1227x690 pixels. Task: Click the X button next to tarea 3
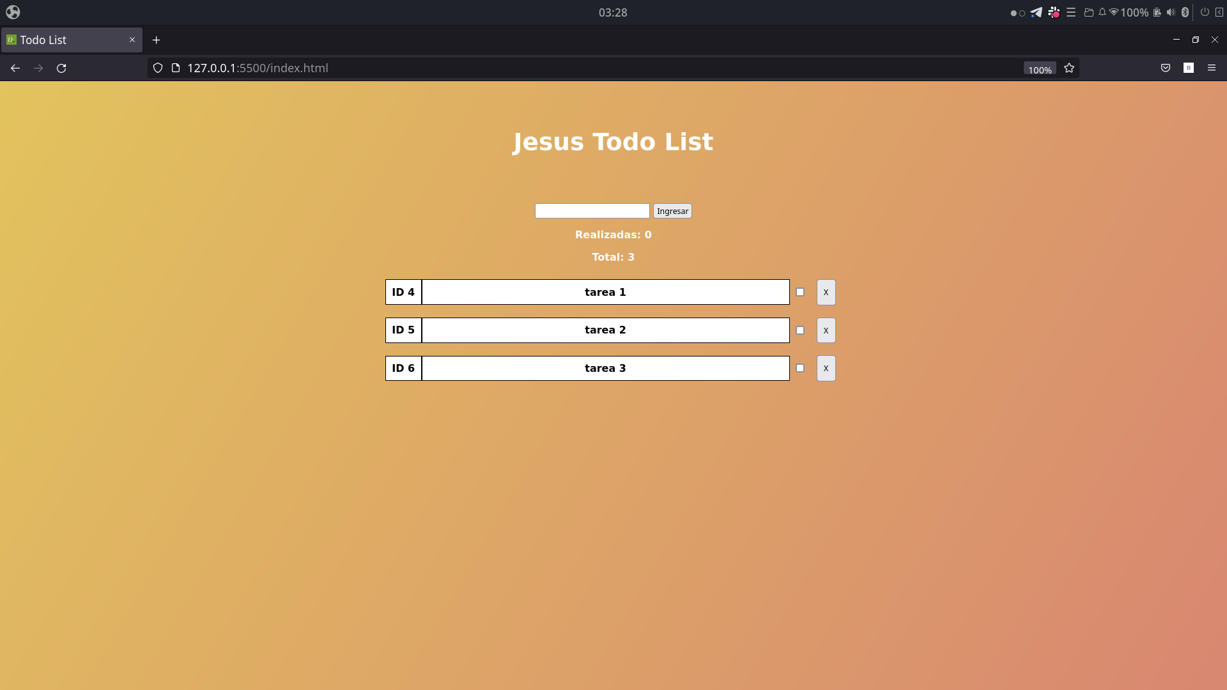click(826, 368)
